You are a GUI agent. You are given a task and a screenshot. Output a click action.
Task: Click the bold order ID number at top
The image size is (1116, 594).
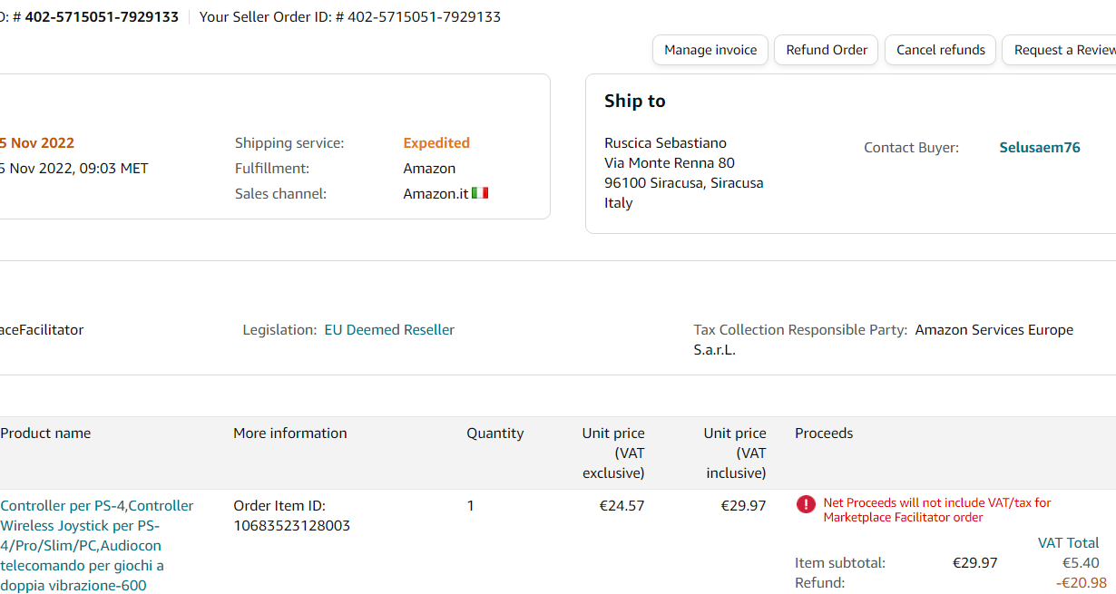102,17
